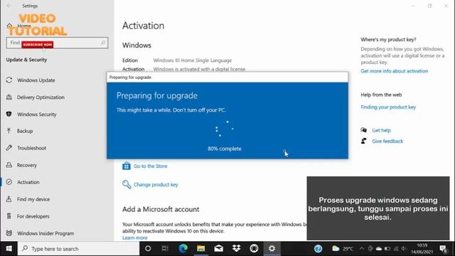Click the Find my device icon

[9, 199]
